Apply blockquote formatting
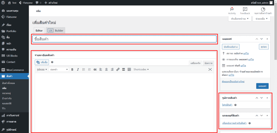This screenshot has height=133, width=277. point(95,69)
